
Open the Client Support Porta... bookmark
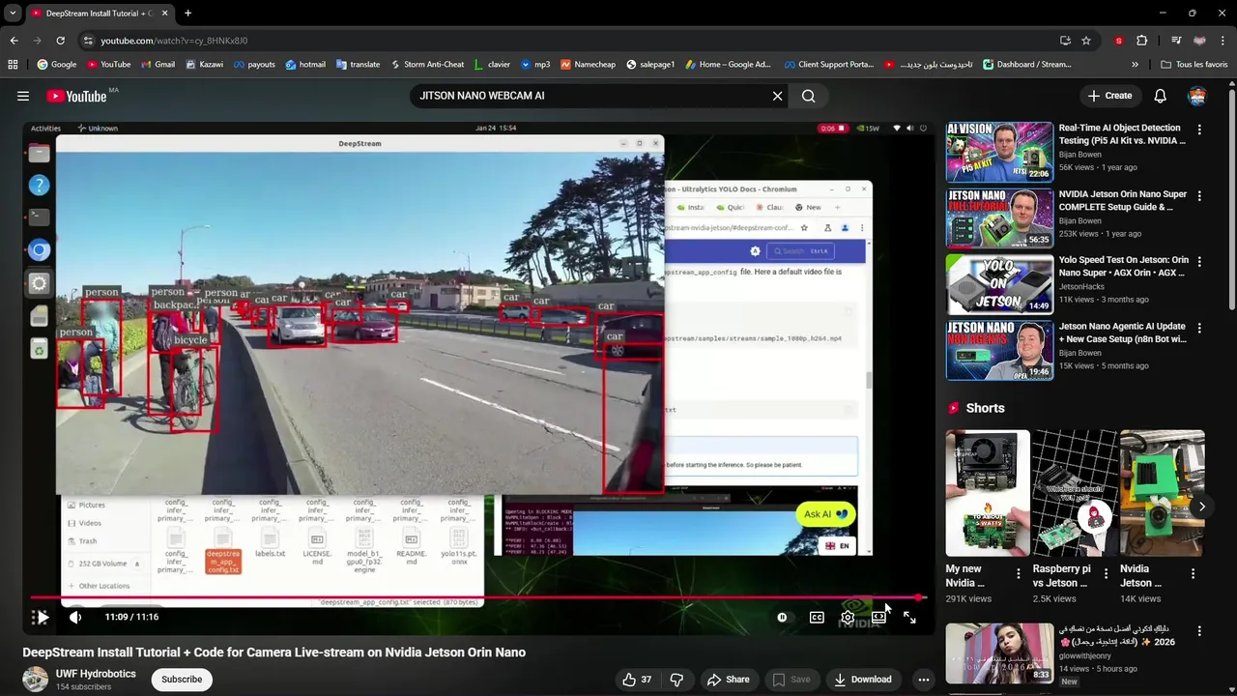pyautogui.click(x=829, y=65)
